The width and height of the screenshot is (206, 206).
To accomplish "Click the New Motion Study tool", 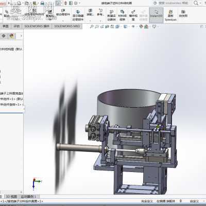I will coord(111,15).
